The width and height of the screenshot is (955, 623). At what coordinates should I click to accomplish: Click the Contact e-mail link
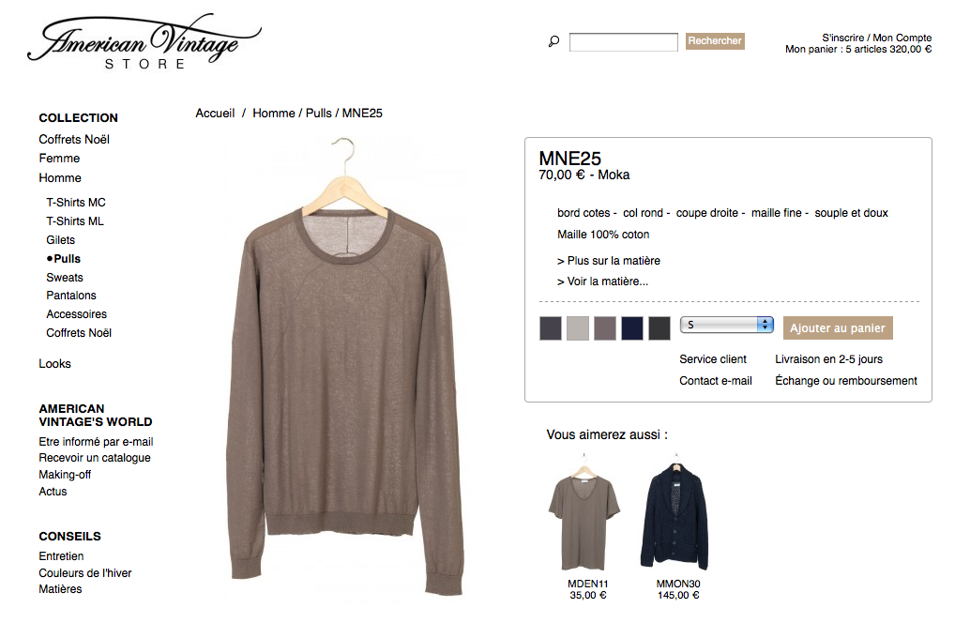tap(716, 381)
